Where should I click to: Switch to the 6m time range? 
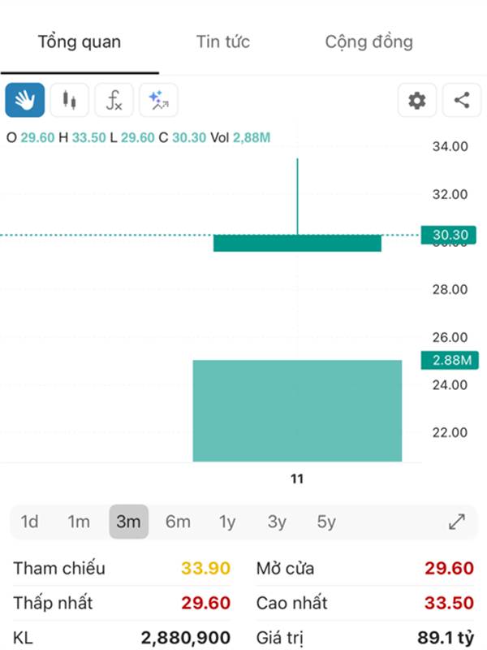[178, 522]
